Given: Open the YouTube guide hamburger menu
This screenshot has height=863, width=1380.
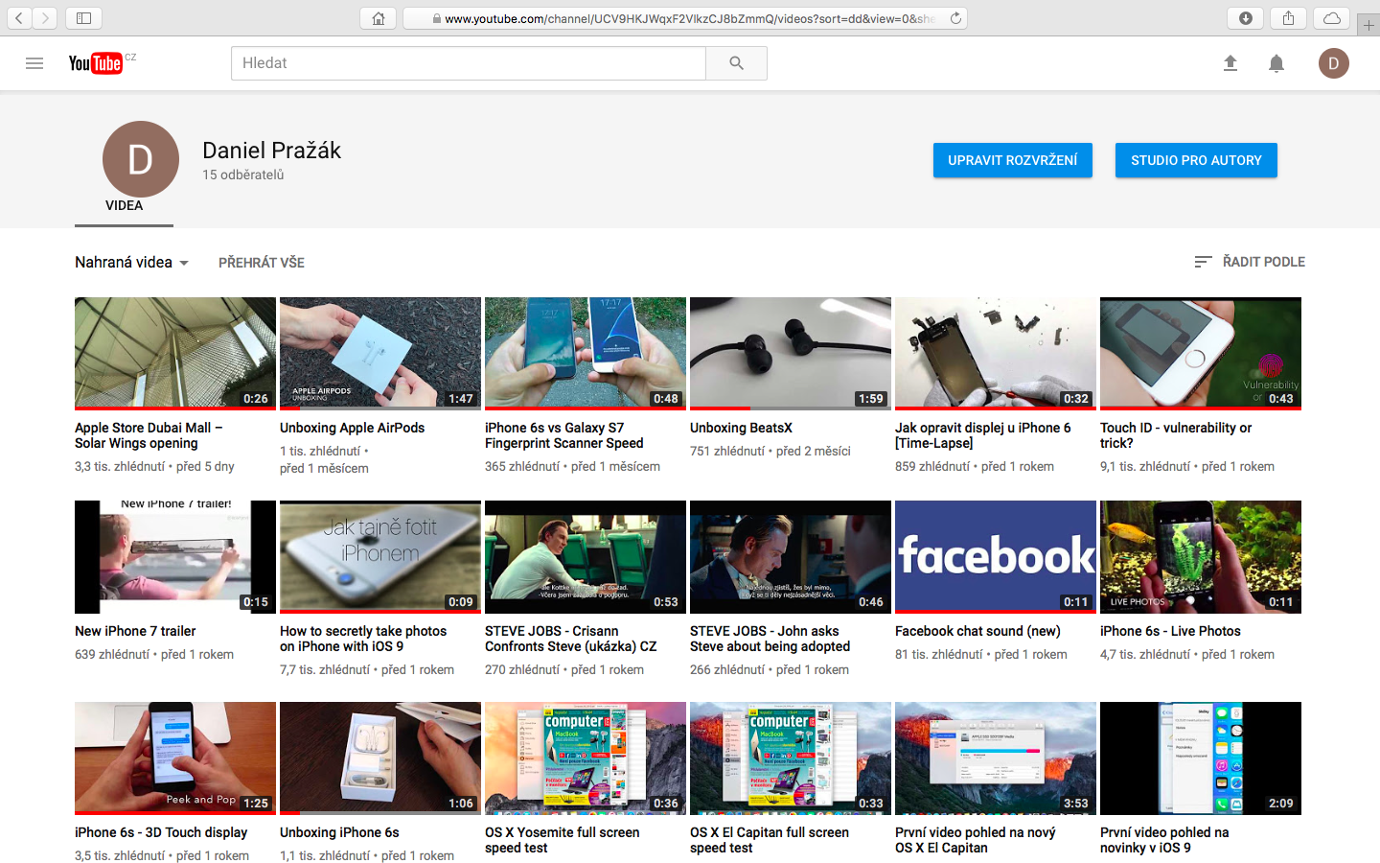Looking at the screenshot, I should [34, 63].
